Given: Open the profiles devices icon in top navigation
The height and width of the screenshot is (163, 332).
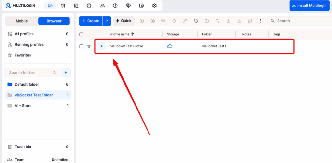Looking at the screenshot, I should (50, 6).
